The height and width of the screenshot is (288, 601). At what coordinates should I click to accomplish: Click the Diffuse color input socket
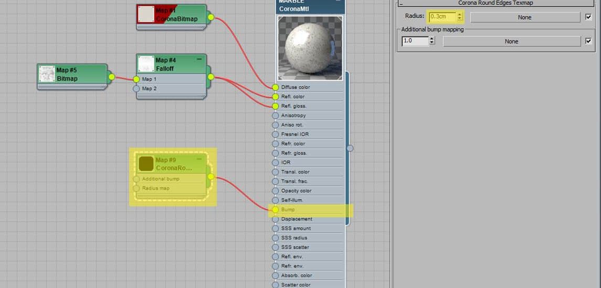pos(276,87)
